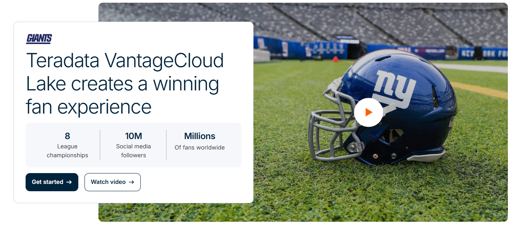
Task: Click the arrow icon inside Get started
Action: click(x=69, y=182)
